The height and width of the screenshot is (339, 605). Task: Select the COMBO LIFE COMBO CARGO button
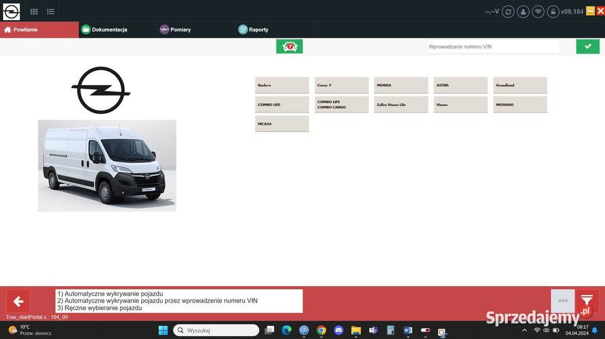pos(342,104)
